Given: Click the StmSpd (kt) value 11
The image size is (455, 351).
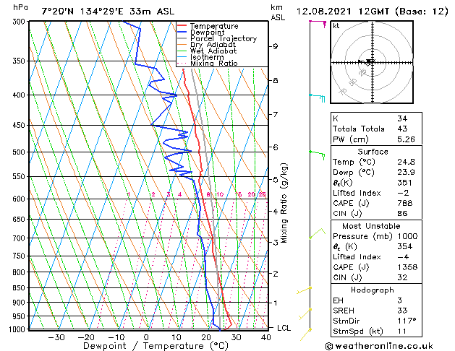Looking at the screenshot, I should pyautogui.click(x=402, y=331).
